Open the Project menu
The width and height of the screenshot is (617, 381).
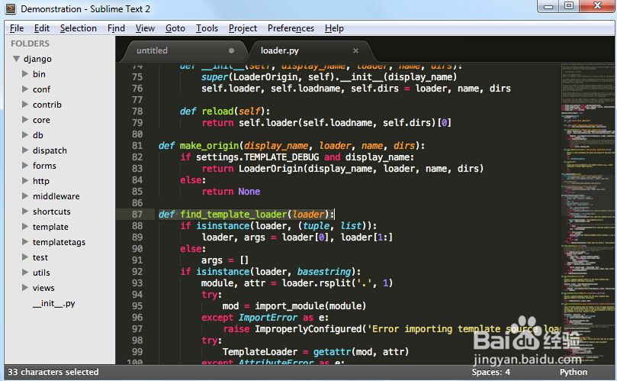pyautogui.click(x=243, y=28)
